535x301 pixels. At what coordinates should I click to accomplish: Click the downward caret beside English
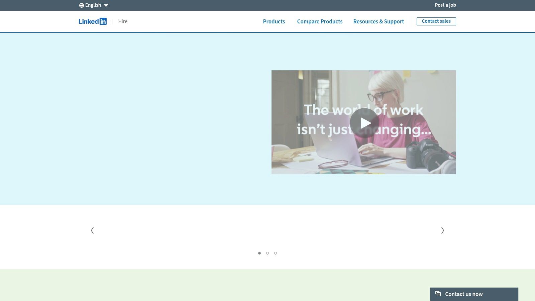click(x=106, y=5)
